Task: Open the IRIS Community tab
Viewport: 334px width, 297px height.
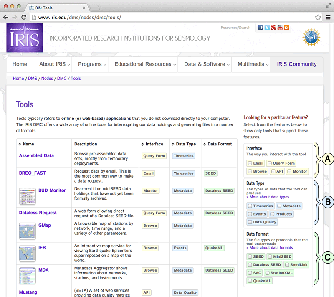Action: click(x=297, y=64)
